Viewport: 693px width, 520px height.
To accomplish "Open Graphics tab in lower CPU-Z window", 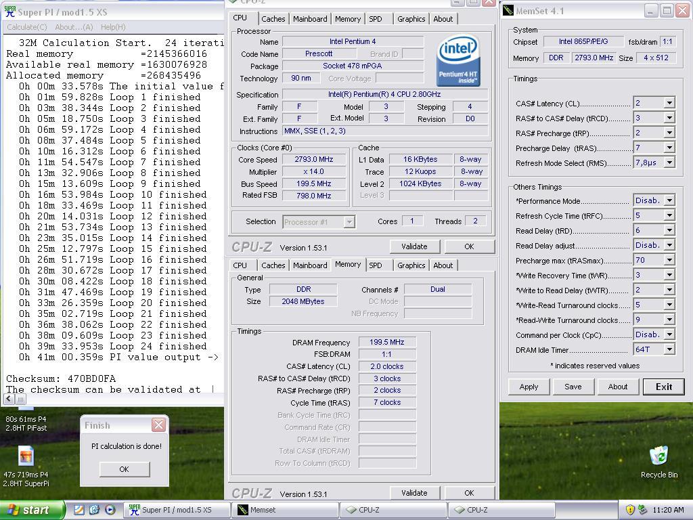I will pyautogui.click(x=411, y=265).
